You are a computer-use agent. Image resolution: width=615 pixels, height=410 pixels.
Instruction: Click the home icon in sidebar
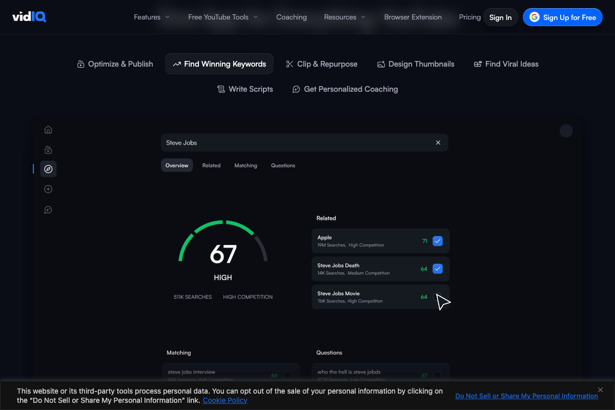[48, 130]
